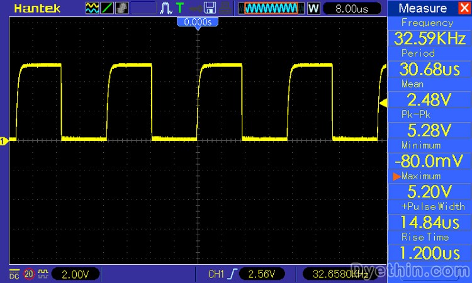The height and width of the screenshot is (283, 472).
Task: Click the red circled 20 bandwidth limit icon
Action: point(29,274)
